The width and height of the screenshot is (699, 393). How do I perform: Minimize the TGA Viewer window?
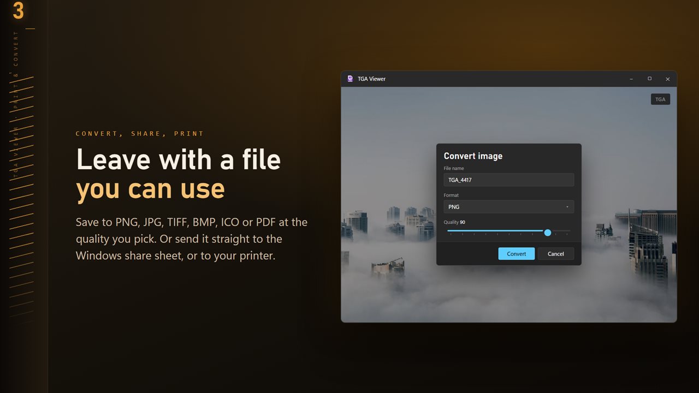point(631,79)
